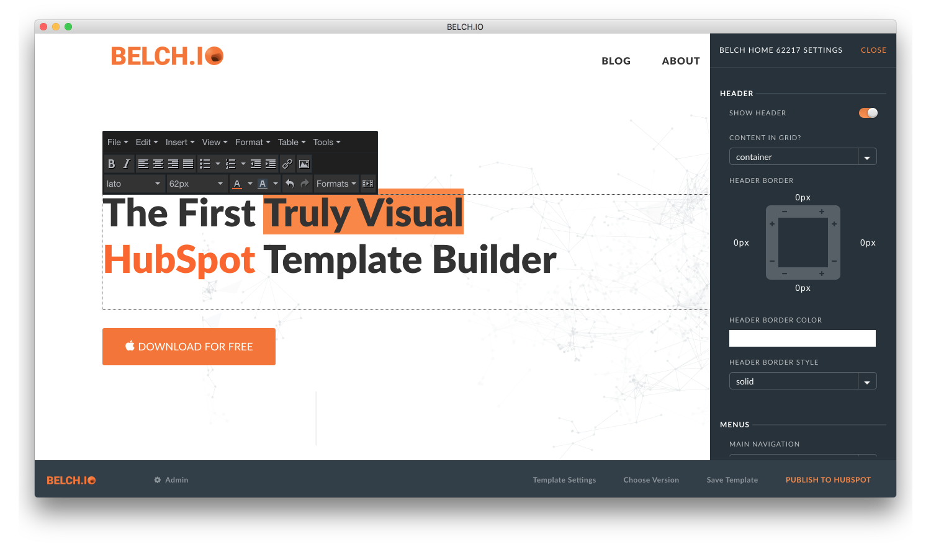Open Template Settings in the footer bar
Image resolution: width=931 pixels, height=547 pixels.
pos(564,480)
